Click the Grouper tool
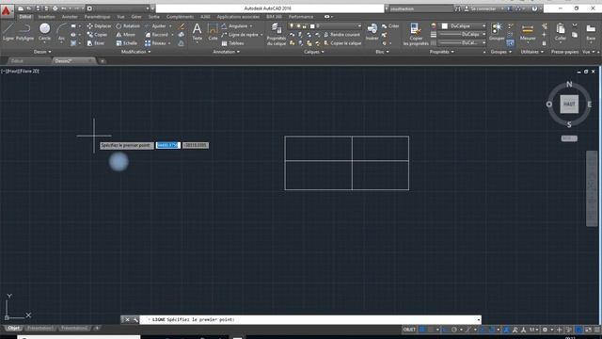The height and width of the screenshot is (339, 602). [x=497, y=31]
